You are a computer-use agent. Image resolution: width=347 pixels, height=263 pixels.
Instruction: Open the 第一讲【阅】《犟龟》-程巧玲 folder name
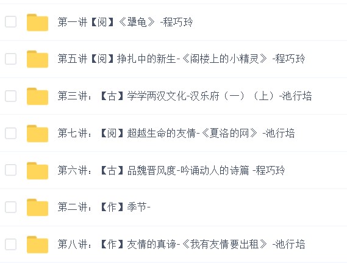click(125, 22)
